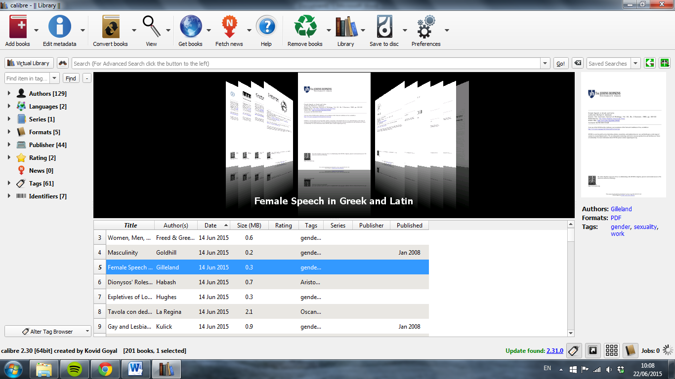The height and width of the screenshot is (379, 675).
Task: Toggle the Tag Browser panel button
Action: tap(574, 351)
